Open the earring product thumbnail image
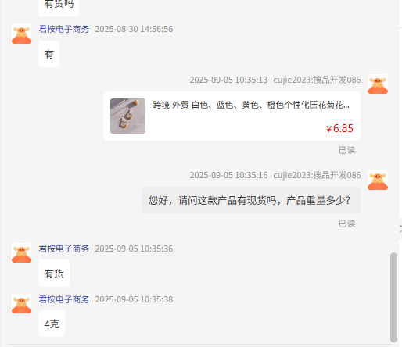Screen dimensions: 402x347 pyautogui.click(x=127, y=116)
